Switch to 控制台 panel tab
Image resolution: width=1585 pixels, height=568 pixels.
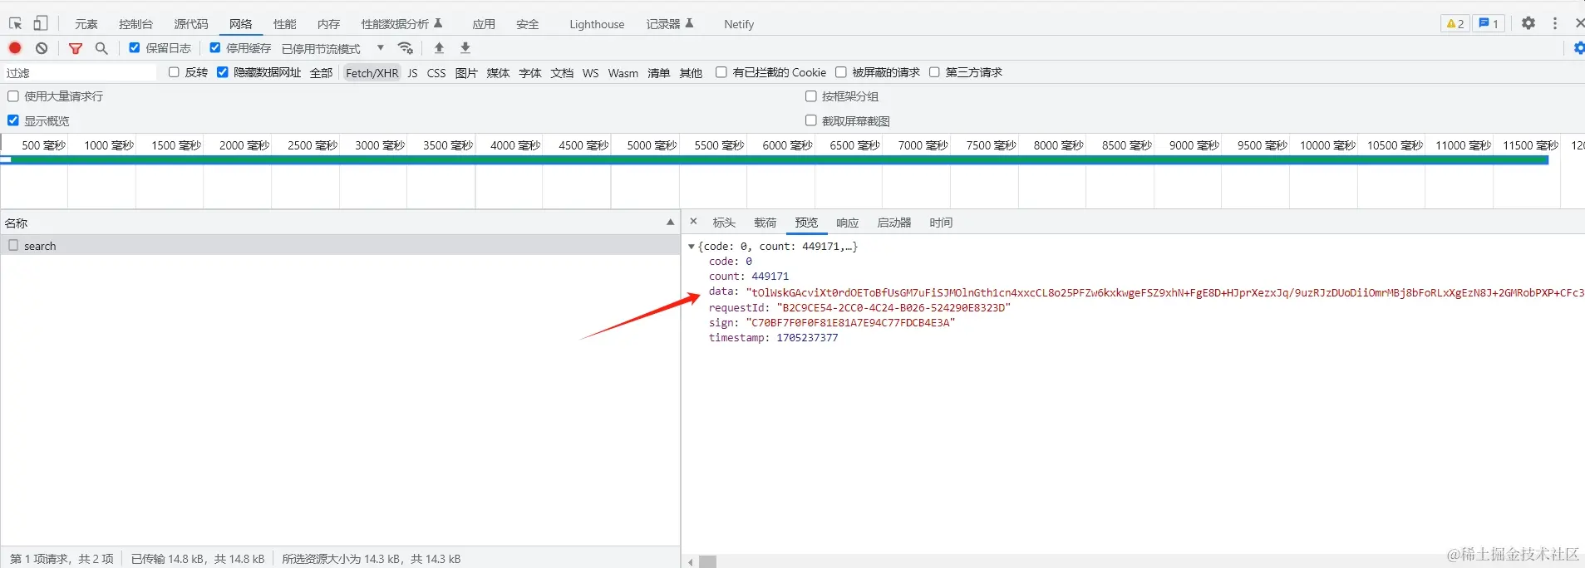coord(135,24)
